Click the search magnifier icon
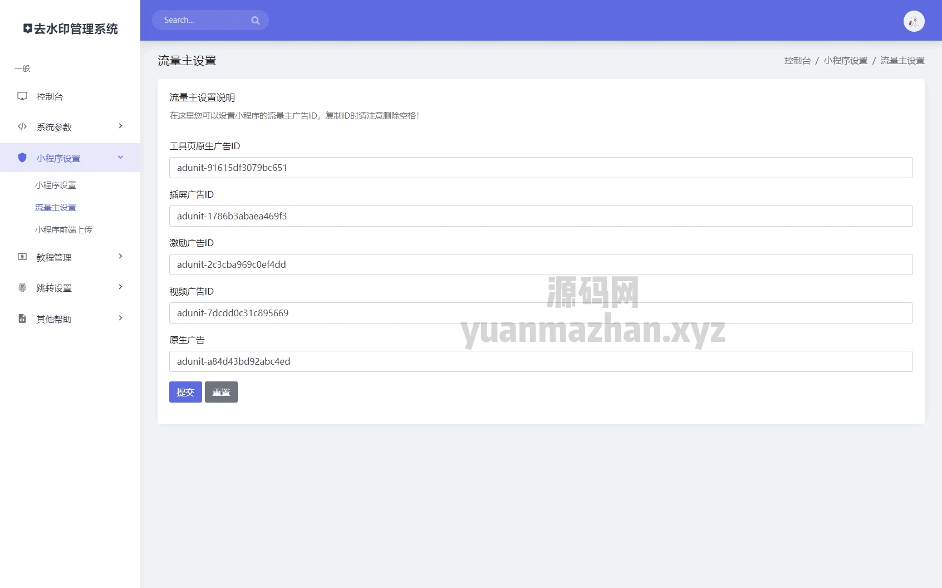 256,21
